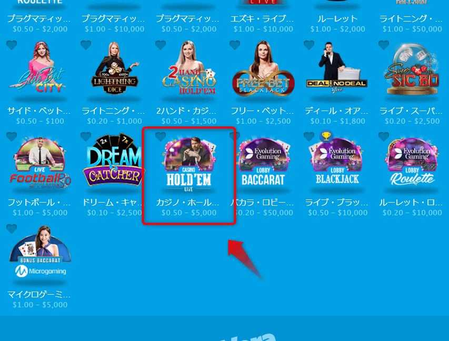Click the ルーレット title priced $1.00 - $2,000
Image resolution: width=449 pixels, height=341 pixels.
tap(338, 19)
